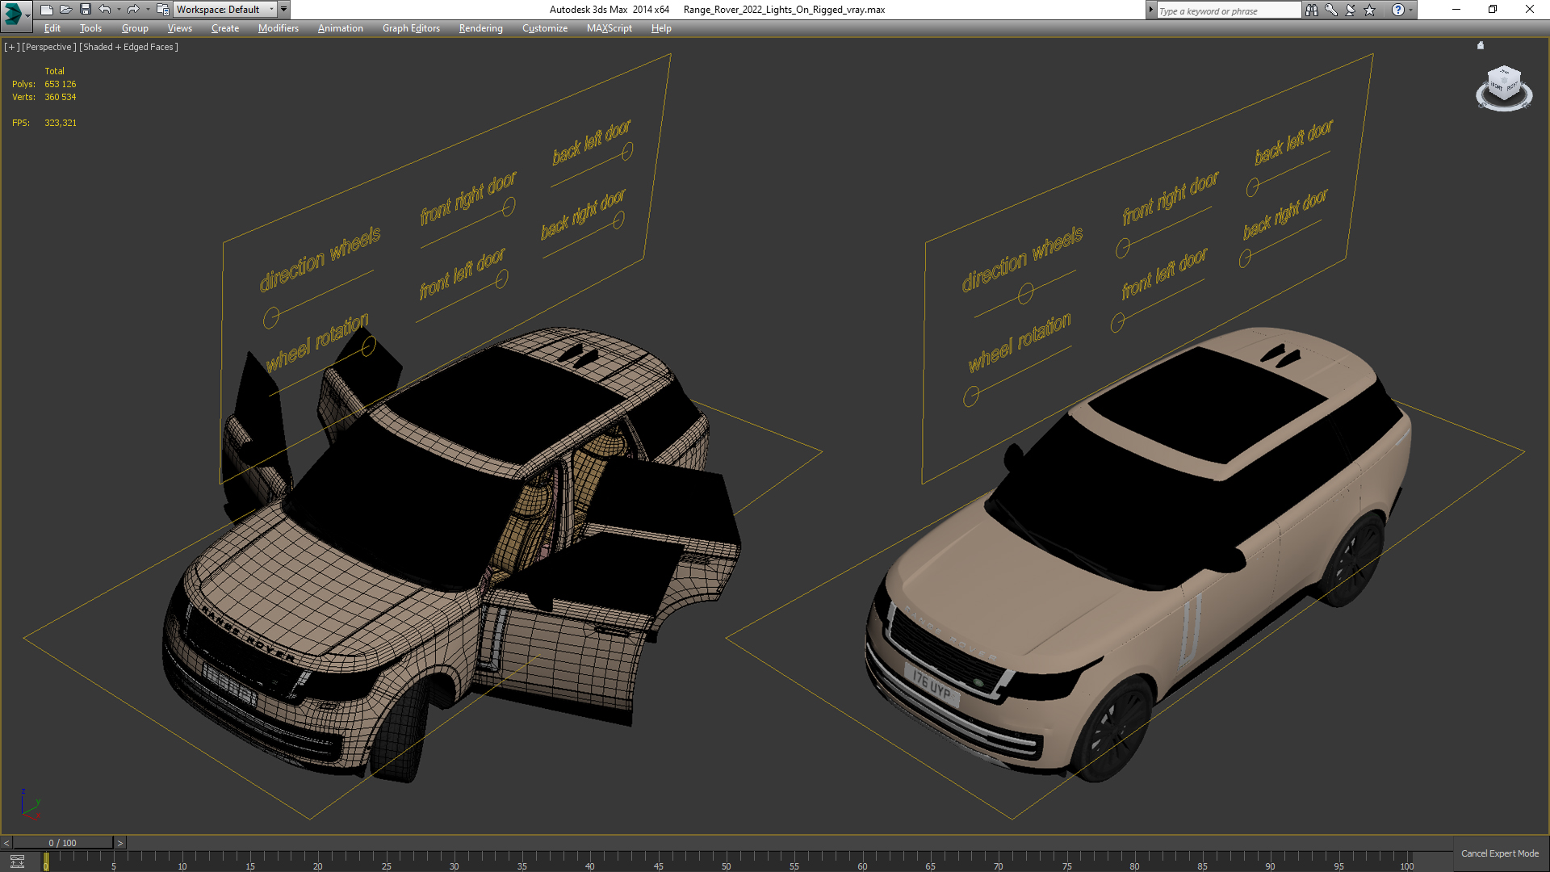1550x872 pixels.
Task: Click the previous frame arrow on time slider
Action: [6, 843]
